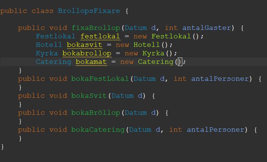Click the final closing brace of the class
This screenshot has height=162, width=267.
point(3,147)
